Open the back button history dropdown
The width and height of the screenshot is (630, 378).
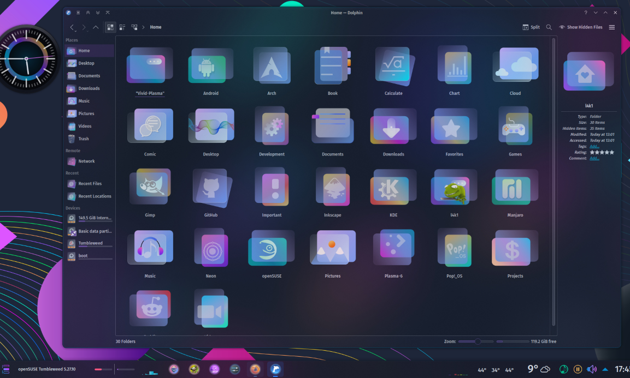75,31
